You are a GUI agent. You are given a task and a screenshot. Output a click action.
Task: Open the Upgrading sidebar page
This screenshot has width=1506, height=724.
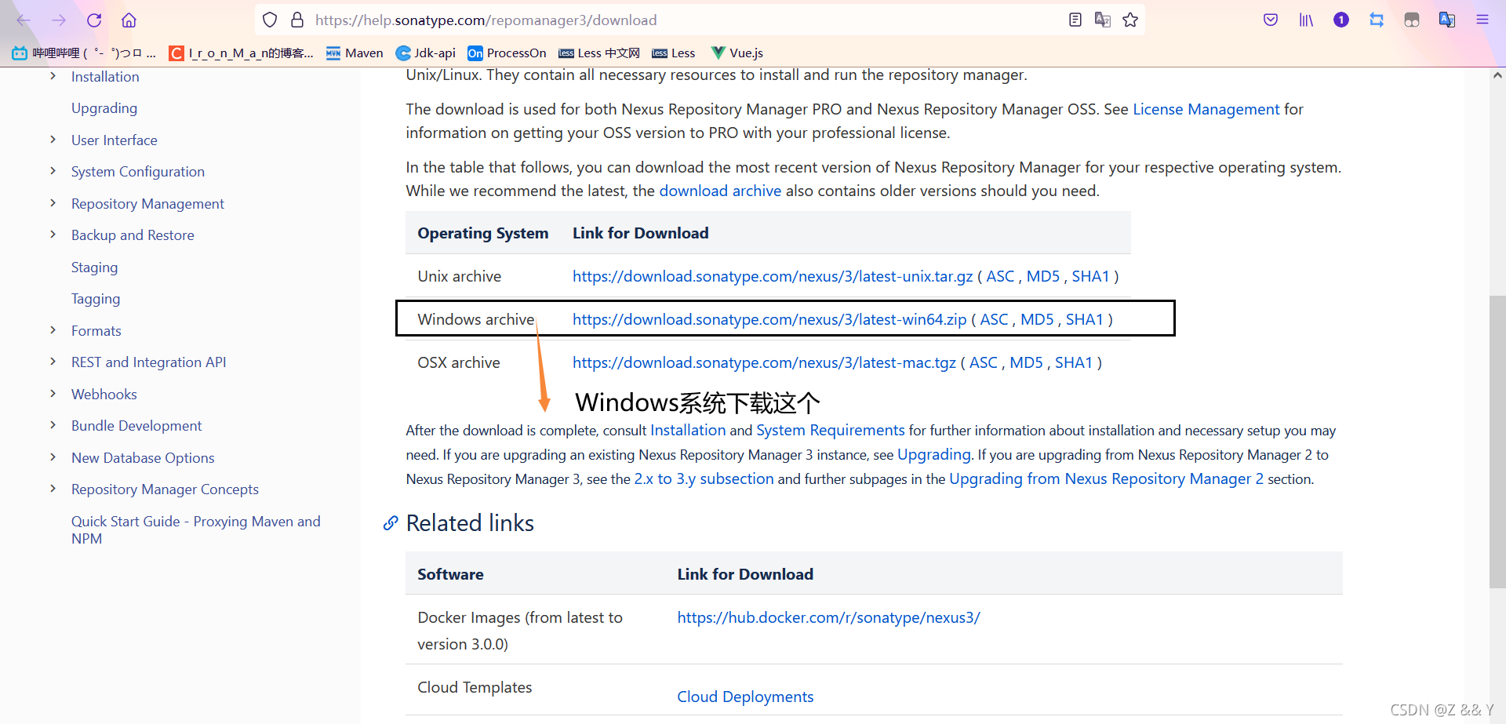point(104,108)
